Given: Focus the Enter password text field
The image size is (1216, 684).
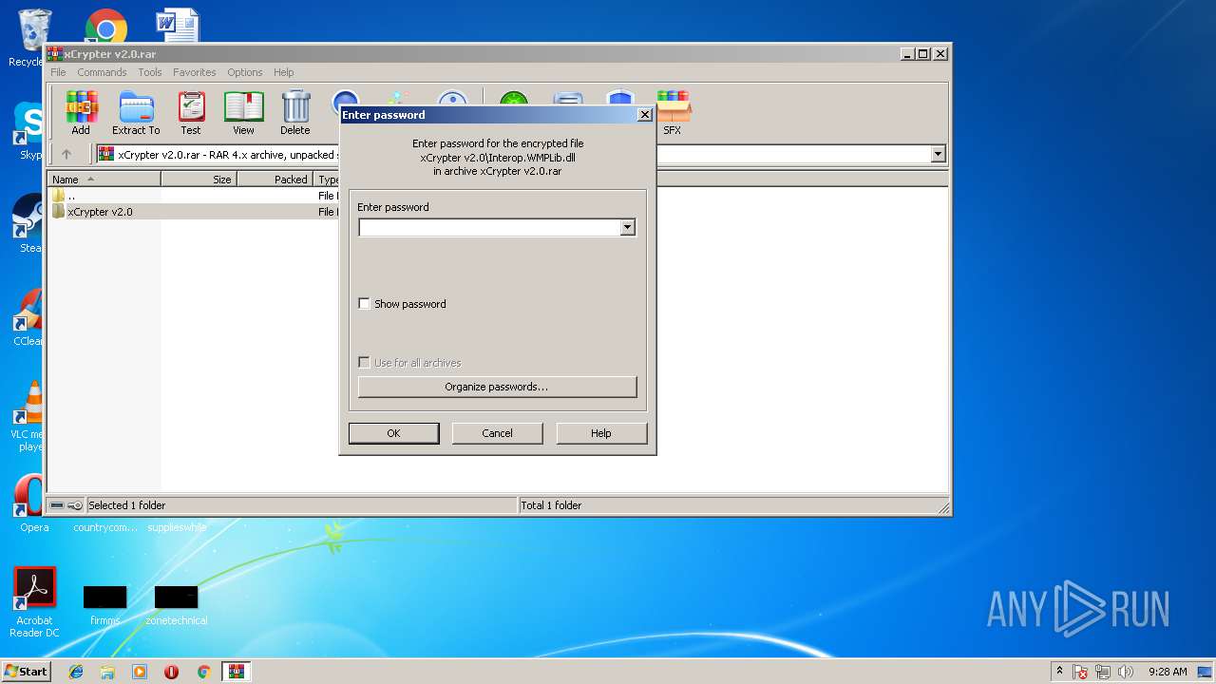Looking at the screenshot, I should tap(489, 228).
